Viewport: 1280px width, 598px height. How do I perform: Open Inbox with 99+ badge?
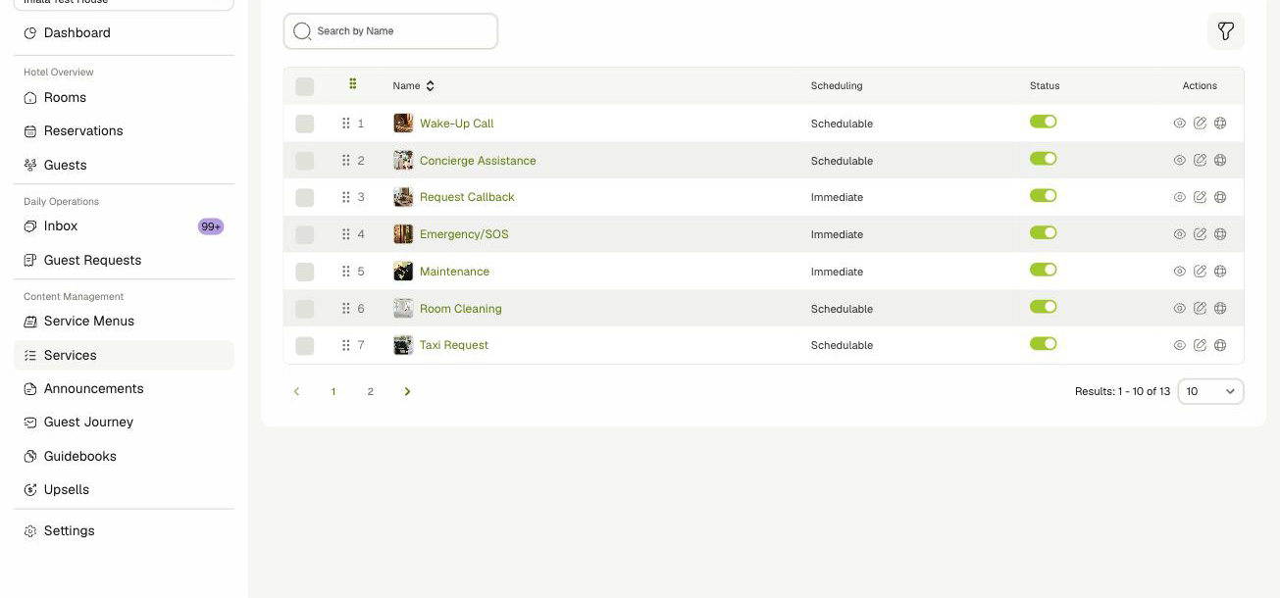(x=124, y=225)
